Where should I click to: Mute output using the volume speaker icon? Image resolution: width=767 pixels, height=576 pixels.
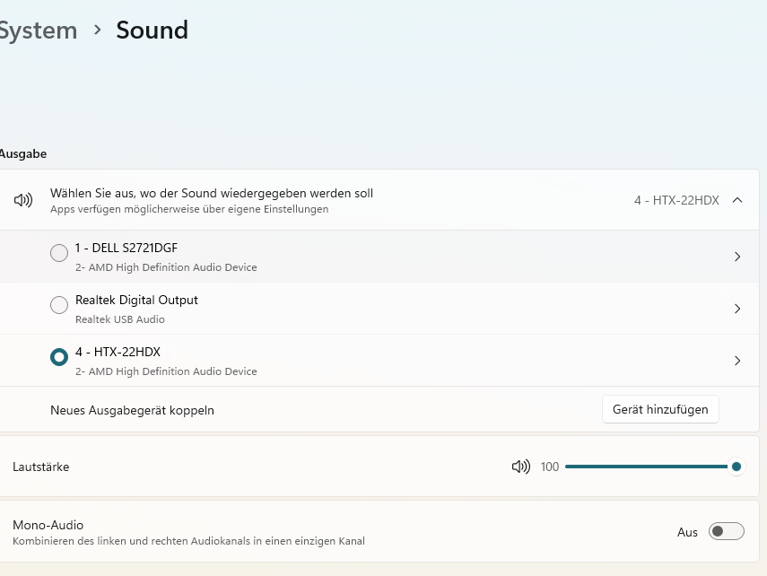point(520,467)
